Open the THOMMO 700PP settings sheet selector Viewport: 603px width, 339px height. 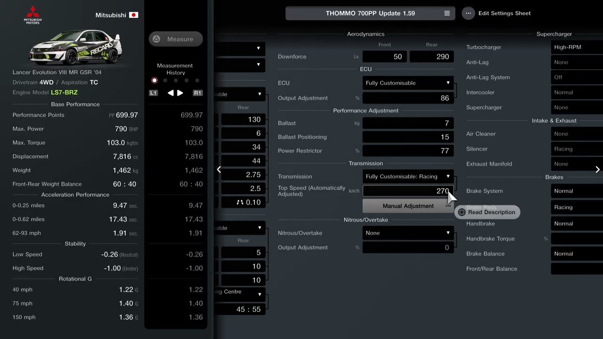click(370, 13)
